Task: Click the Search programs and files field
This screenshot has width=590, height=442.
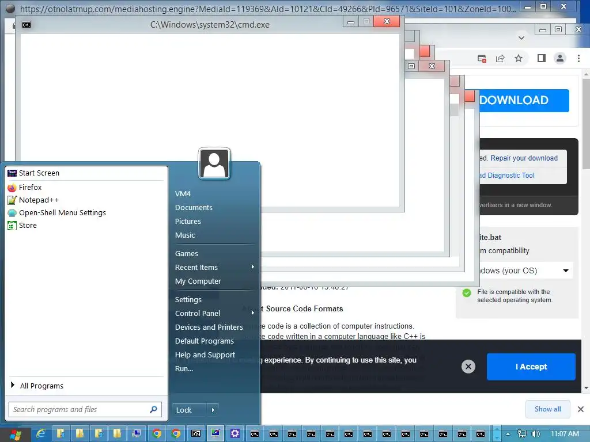Action: click(85, 409)
